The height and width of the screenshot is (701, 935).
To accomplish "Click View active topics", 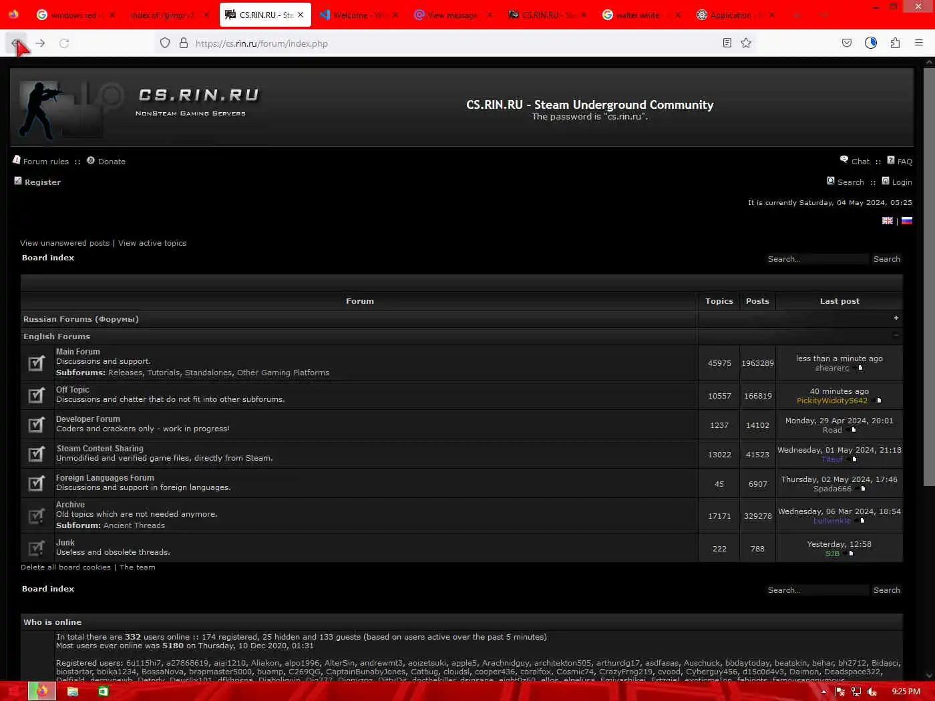I will pyautogui.click(x=152, y=243).
